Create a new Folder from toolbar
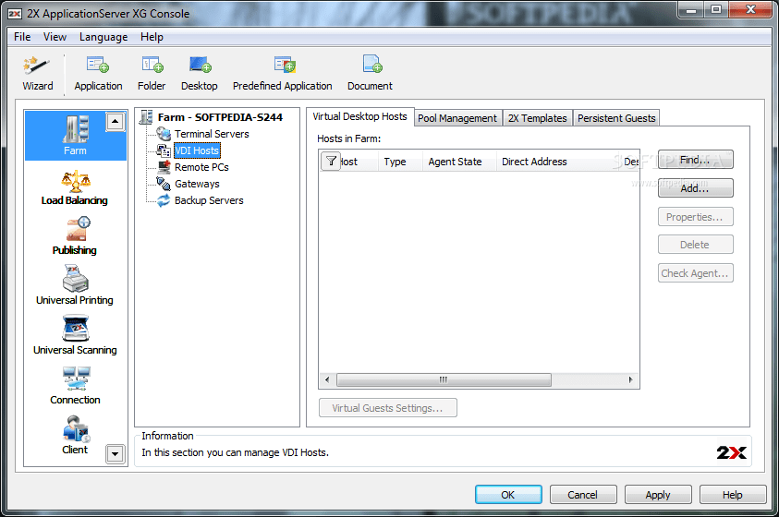779x517 pixels. click(x=152, y=74)
